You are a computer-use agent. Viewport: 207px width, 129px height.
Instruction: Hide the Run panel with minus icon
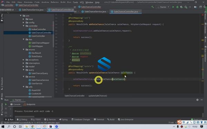pyautogui.click(x=201, y=100)
